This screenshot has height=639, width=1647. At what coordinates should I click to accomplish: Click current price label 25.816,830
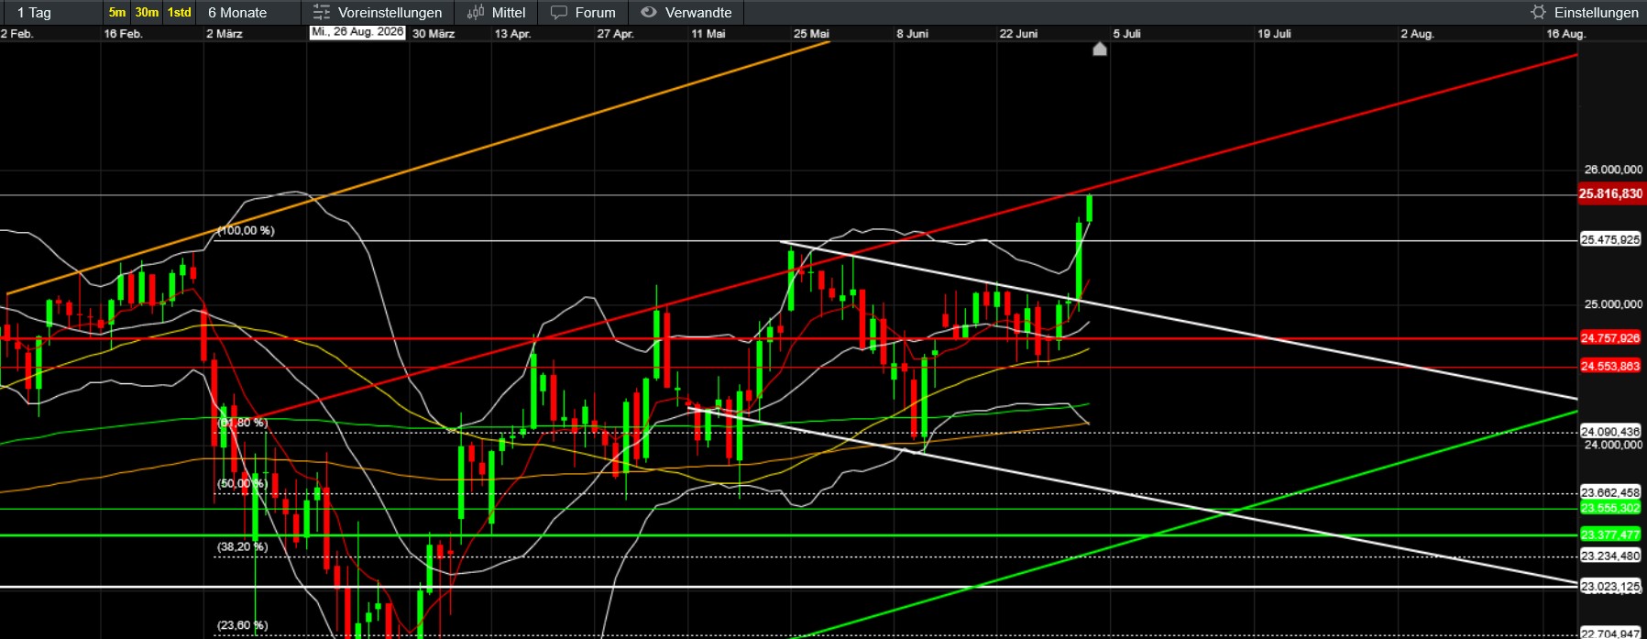coord(1610,194)
